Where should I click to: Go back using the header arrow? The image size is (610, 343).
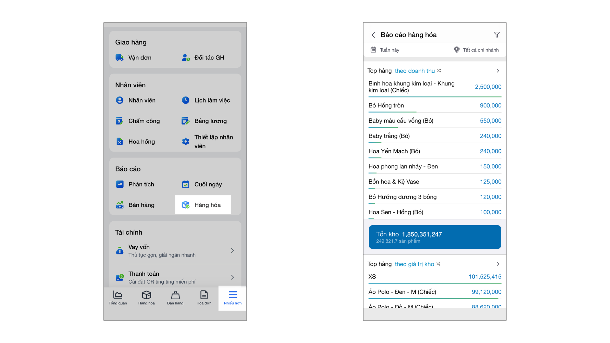pyautogui.click(x=373, y=35)
